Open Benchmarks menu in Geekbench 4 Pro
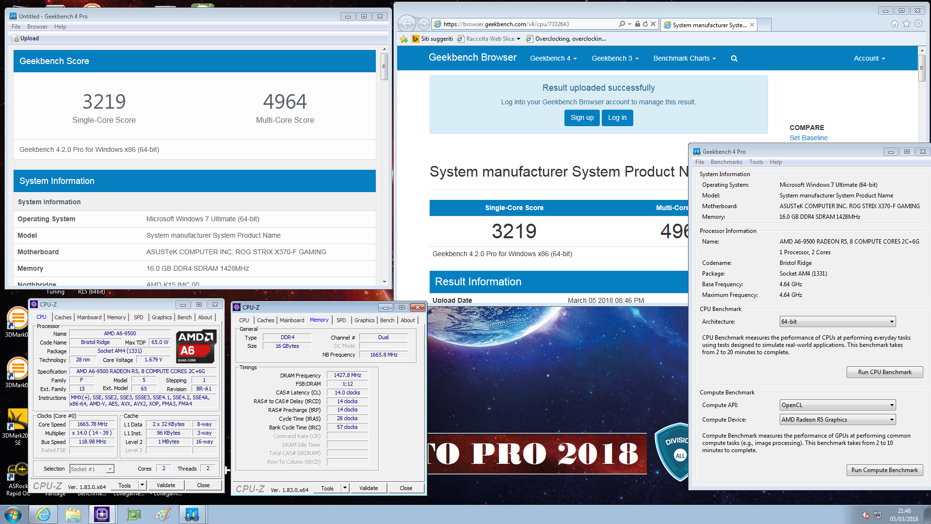 (726, 162)
